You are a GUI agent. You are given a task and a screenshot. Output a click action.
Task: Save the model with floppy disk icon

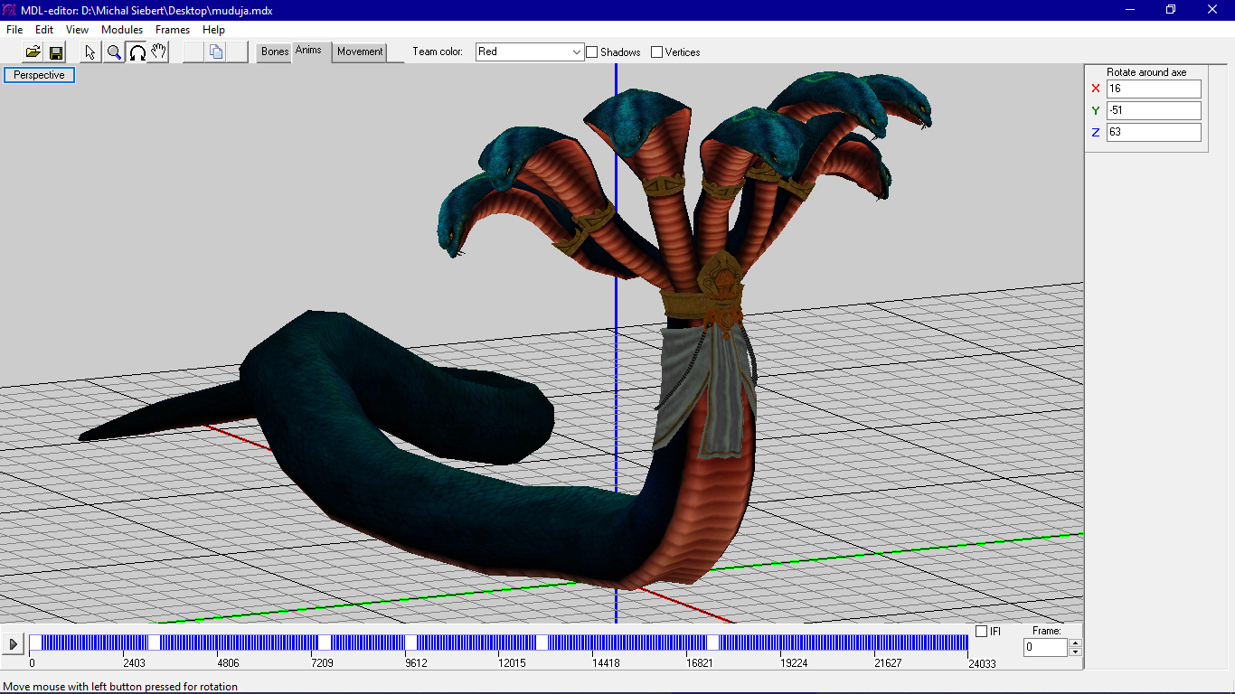(x=55, y=52)
